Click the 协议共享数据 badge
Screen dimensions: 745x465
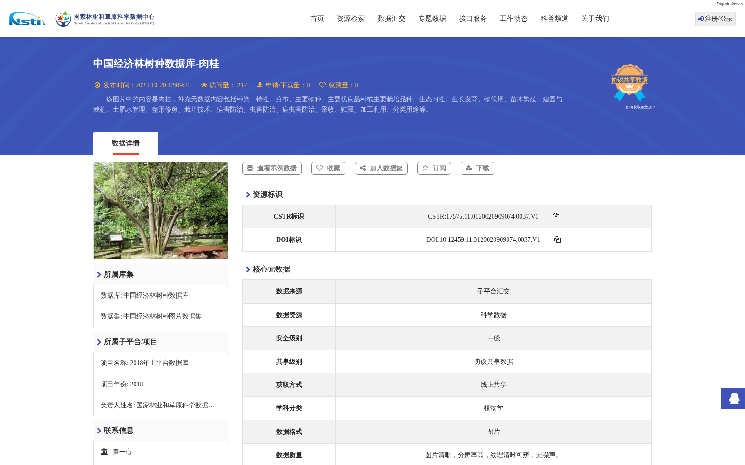[630, 82]
